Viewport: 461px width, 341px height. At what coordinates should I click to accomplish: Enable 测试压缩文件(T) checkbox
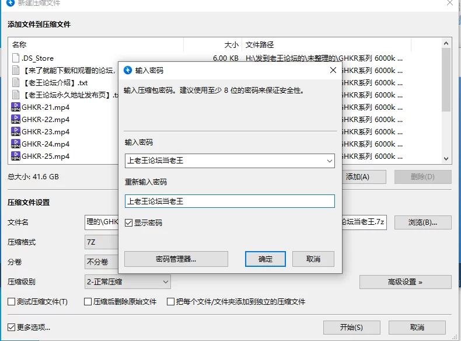(x=11, y=301)
